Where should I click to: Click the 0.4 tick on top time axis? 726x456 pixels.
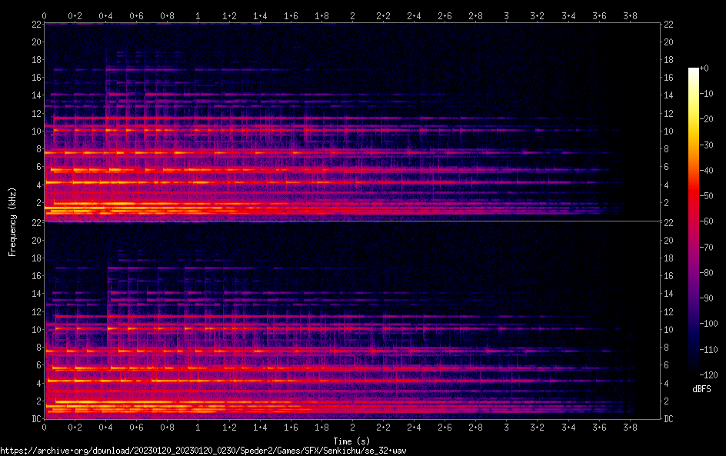(x=106, y=15)
